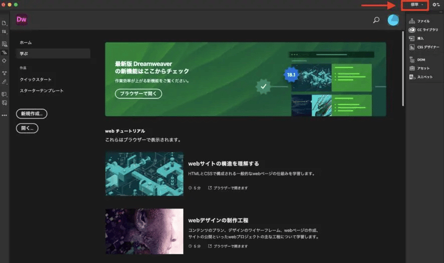The height and width of the screenshot is (263, 444).
Task: Open the blue user profile avatar
Action: [x=393, y=20]
